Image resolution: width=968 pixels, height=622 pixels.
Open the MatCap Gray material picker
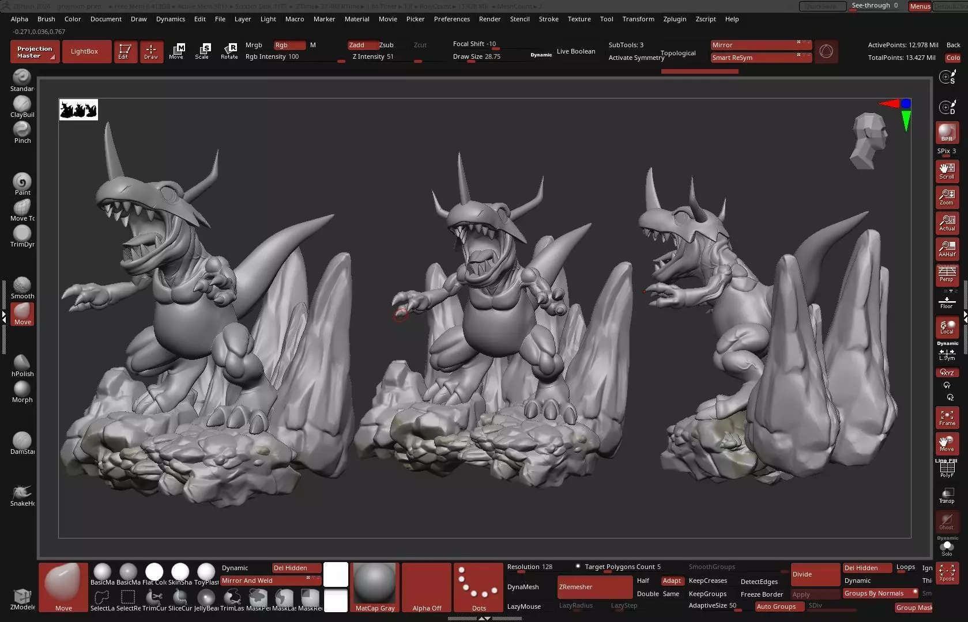pyautogui.click(x=375, y=587)
